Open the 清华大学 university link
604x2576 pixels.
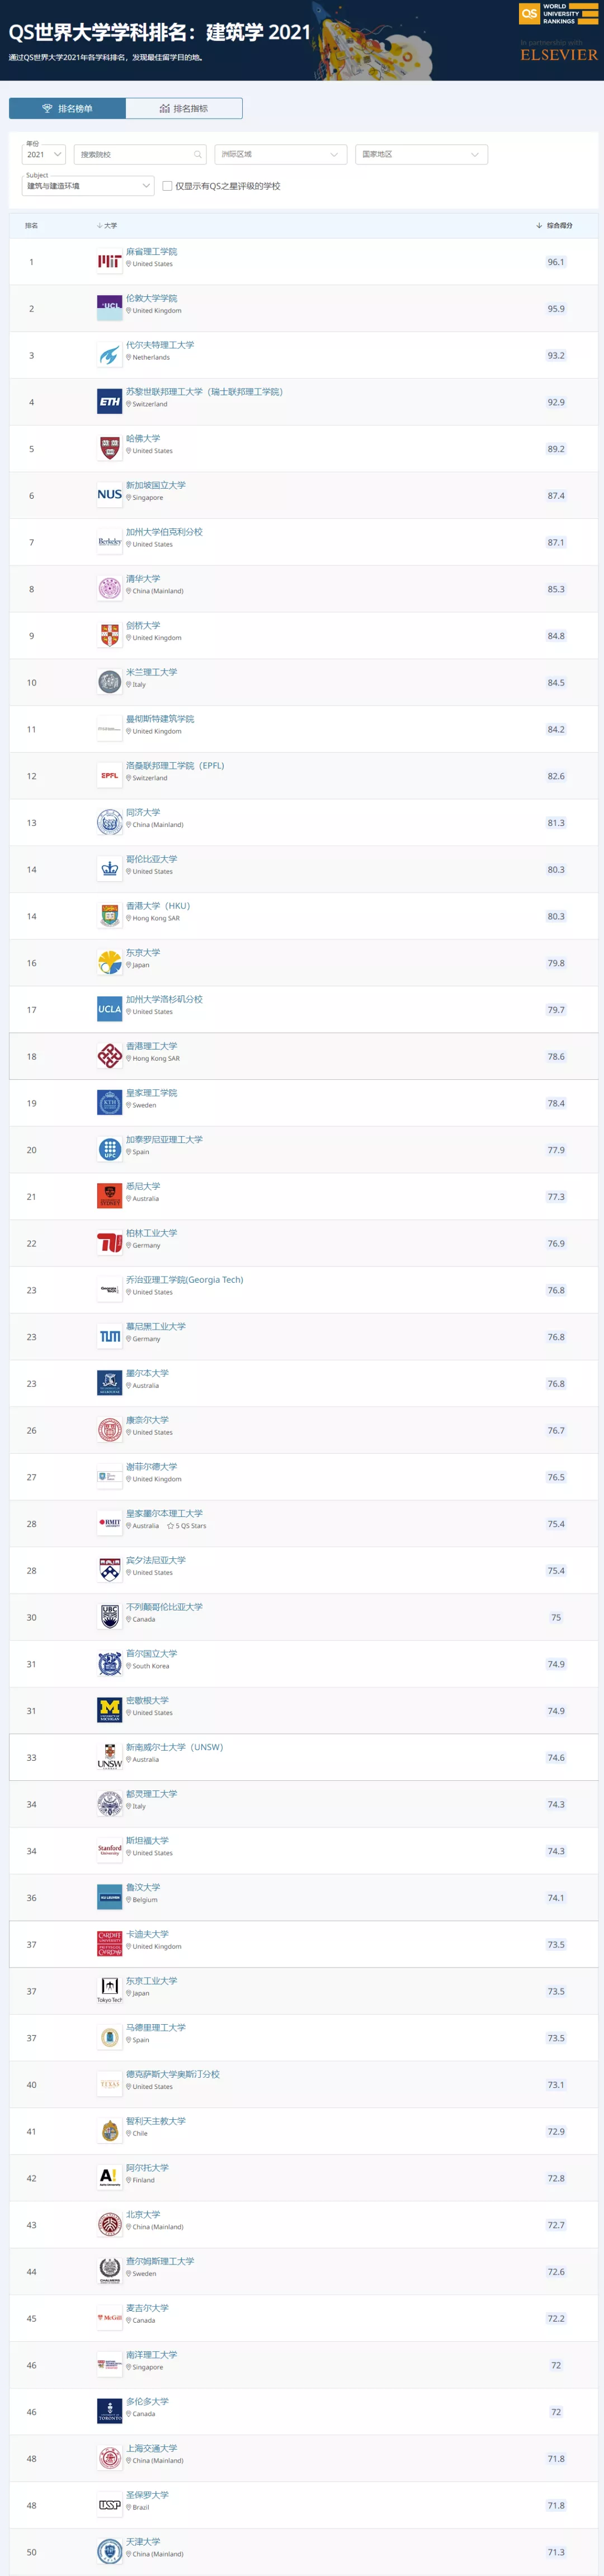(143, 579)
